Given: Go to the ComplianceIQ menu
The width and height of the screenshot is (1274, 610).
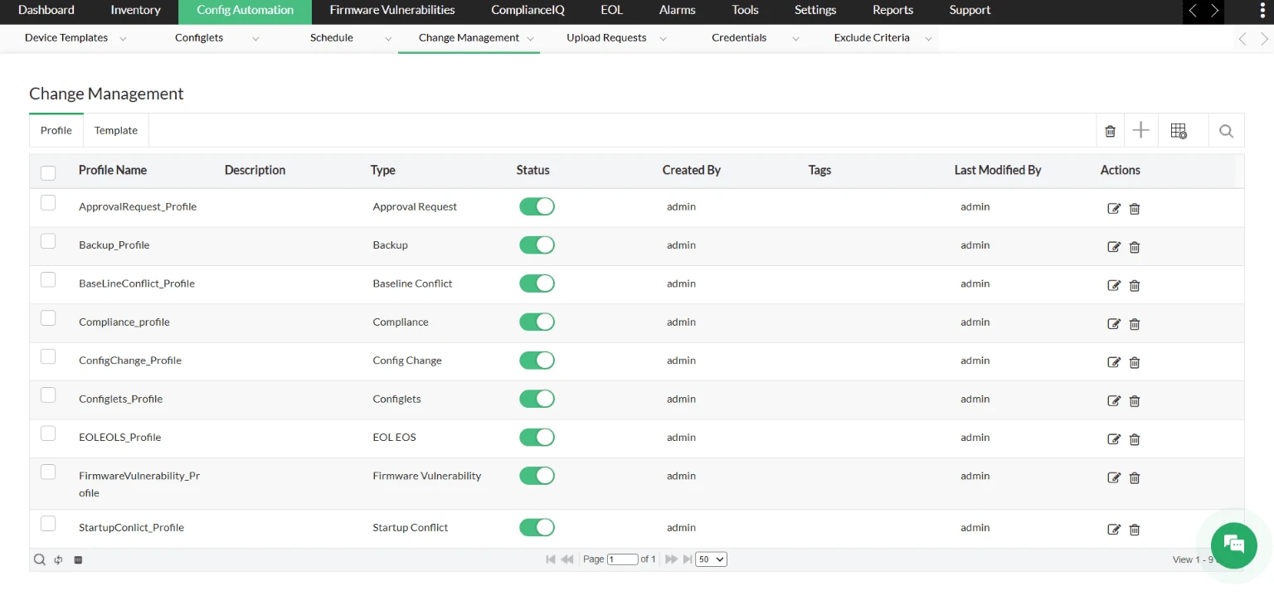Looking at the screenshot, I should point(528,11).
